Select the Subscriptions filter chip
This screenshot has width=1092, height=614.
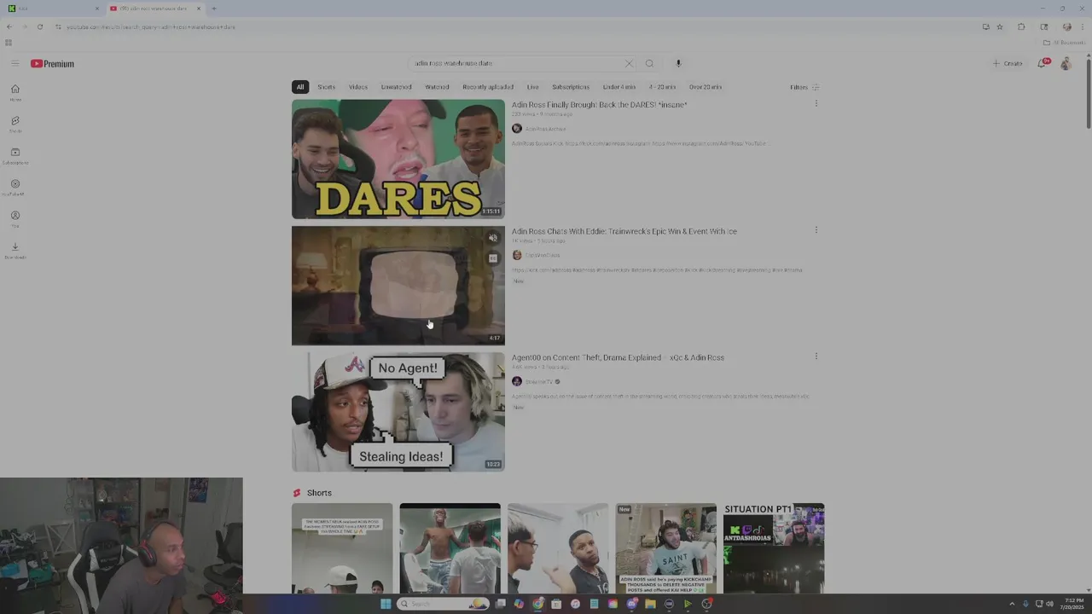[571, 87]
